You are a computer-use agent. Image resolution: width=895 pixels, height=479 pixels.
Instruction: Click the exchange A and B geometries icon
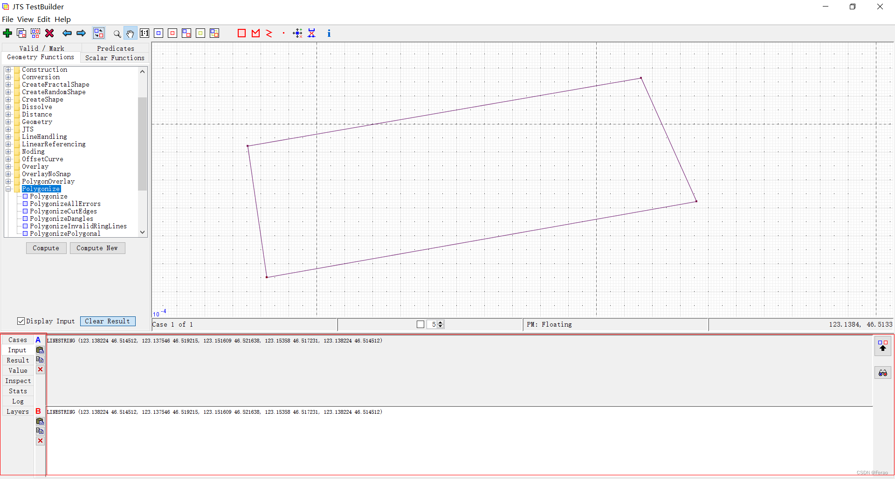point(99,33)
